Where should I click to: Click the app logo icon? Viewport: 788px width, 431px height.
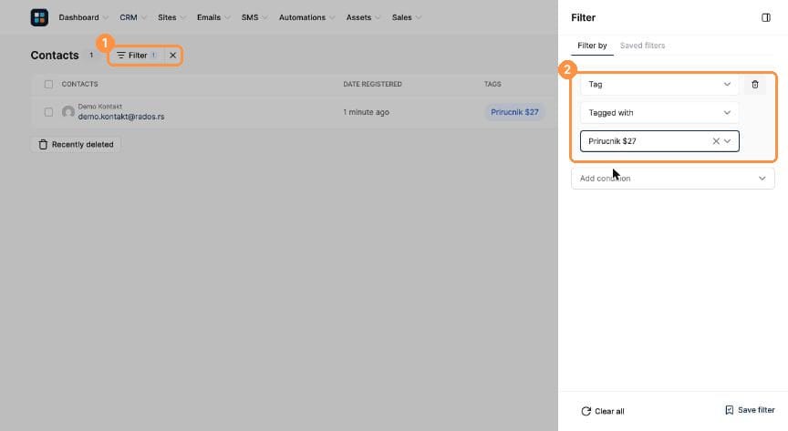point(39,17)
